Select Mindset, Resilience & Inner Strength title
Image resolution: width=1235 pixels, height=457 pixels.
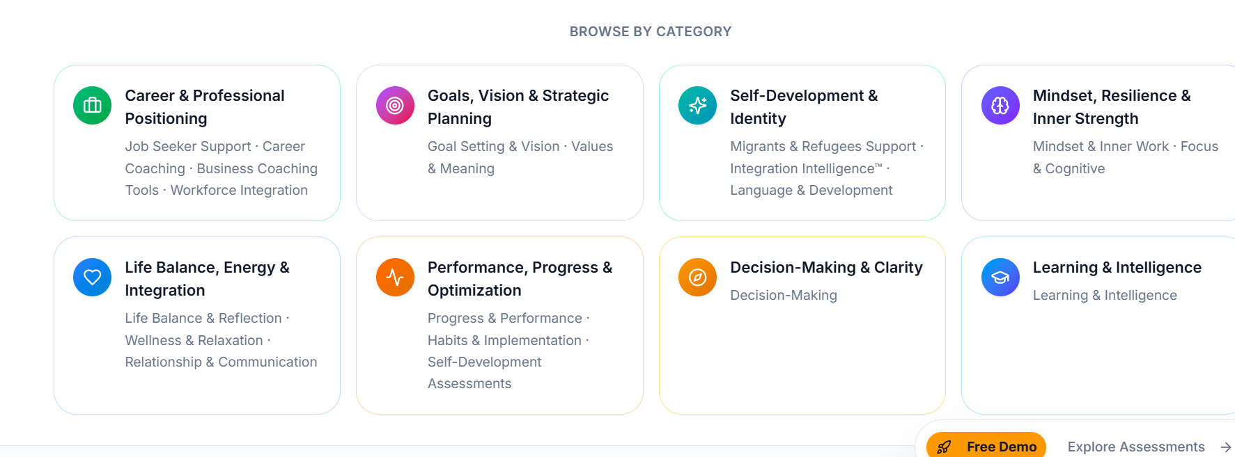(x=1112, y=107)
